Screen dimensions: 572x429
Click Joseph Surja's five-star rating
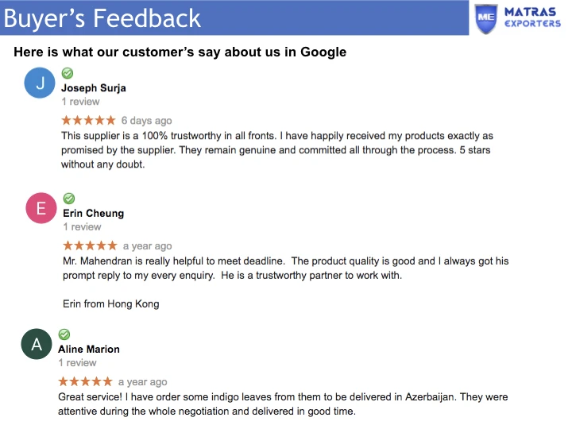pyautogui.click(x=88, y=121)
